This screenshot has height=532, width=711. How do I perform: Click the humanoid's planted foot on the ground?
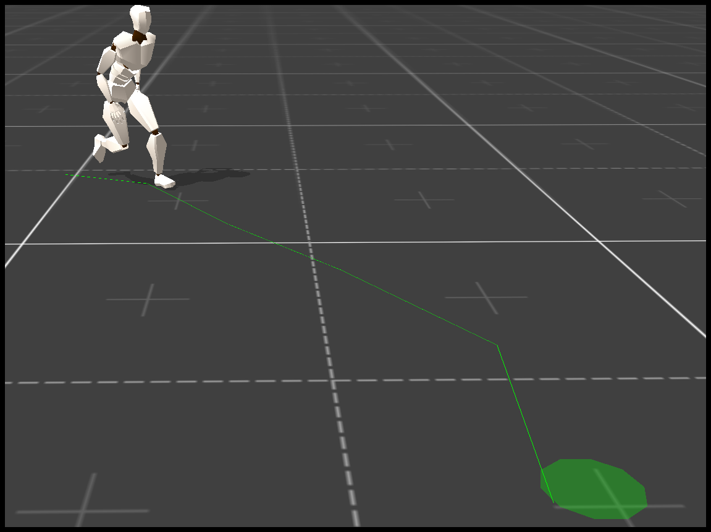click(x=164, y=181)
